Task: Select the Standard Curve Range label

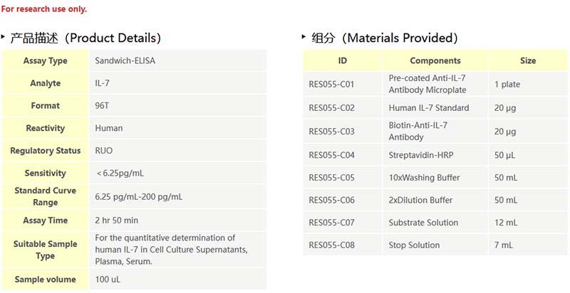Action: click(46, 196)
